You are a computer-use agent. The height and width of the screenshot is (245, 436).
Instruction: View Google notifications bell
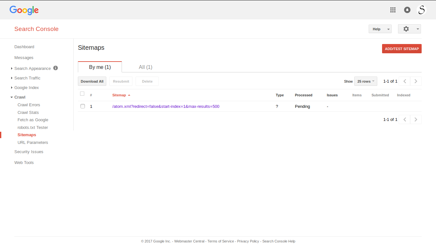(x=407, y=10)
